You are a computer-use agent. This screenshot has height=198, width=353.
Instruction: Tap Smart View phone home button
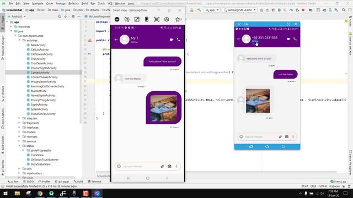point(148,178)
